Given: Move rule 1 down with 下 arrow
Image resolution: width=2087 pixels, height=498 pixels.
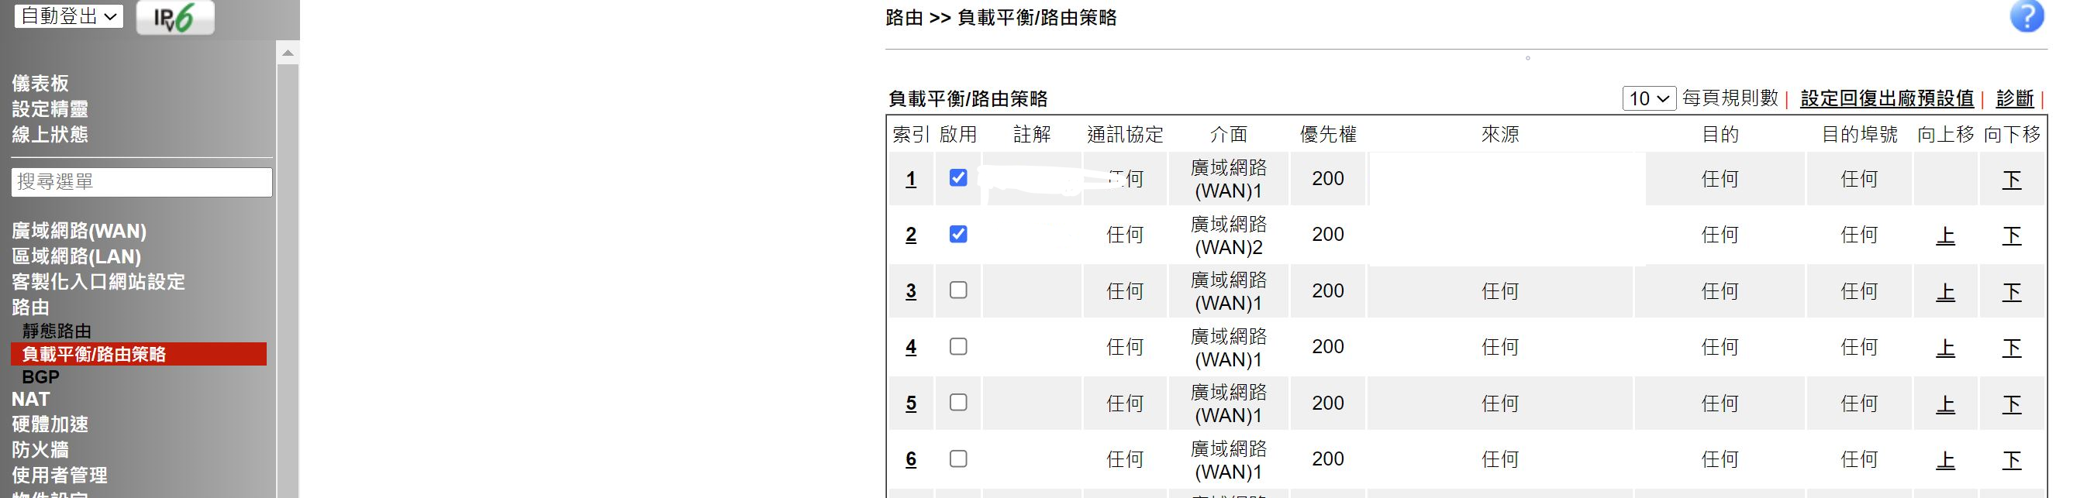Looking at the screenshot, I should (x=2012, y=179).
